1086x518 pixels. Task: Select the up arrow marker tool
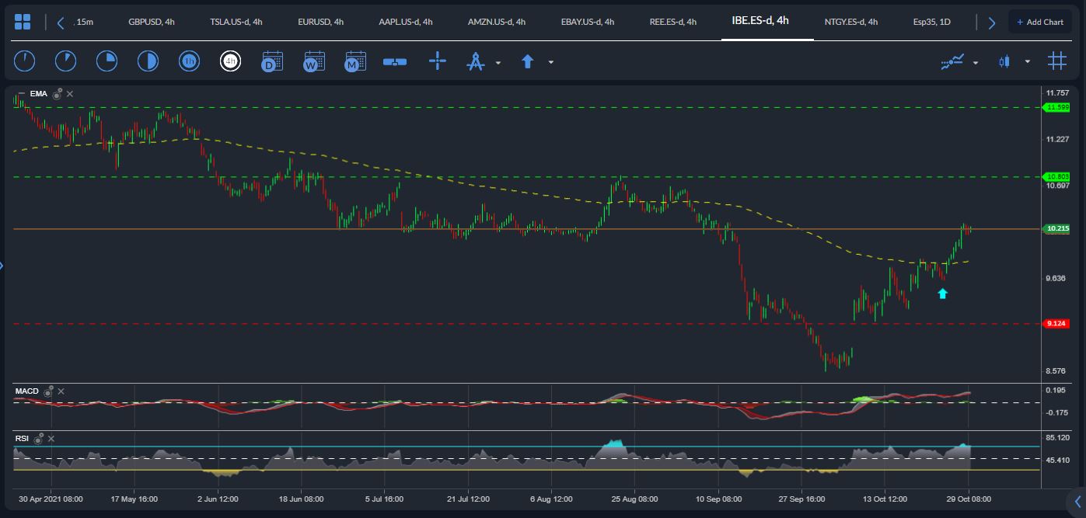coord(528,61)
